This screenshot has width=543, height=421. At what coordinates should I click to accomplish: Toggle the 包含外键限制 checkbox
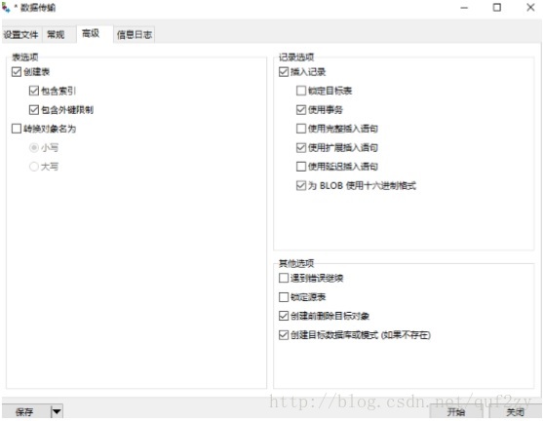click(x=34, y=110)
